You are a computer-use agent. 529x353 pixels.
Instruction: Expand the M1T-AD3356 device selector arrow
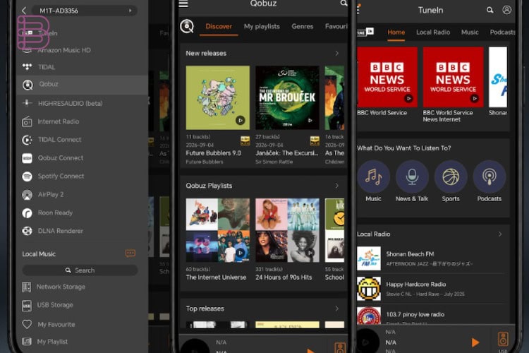(x=130, y=11)
